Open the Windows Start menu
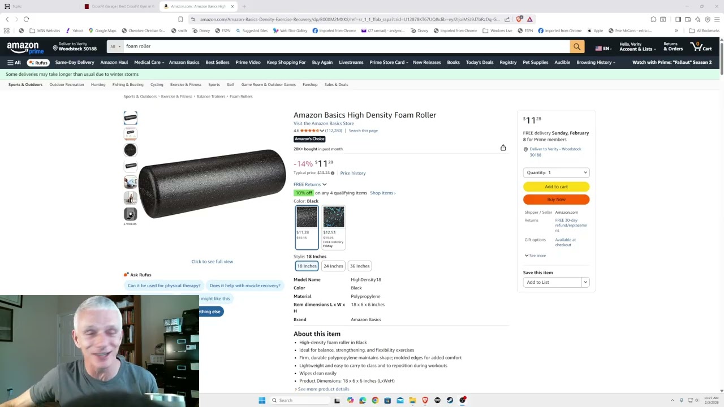 click(x=262, y=400)
